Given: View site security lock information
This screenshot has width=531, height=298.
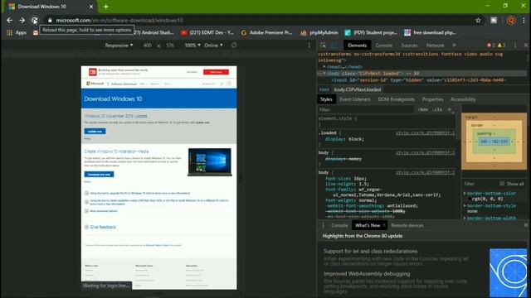Looking at the screenshot, I should tap(50, 20).
